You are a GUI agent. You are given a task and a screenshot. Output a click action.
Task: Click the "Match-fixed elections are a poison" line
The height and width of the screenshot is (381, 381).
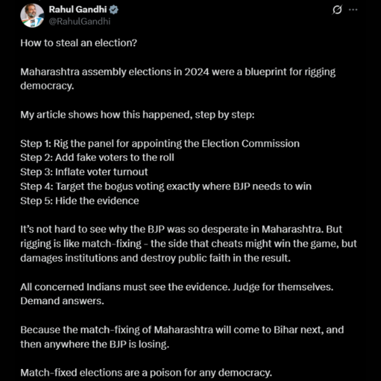146,373
